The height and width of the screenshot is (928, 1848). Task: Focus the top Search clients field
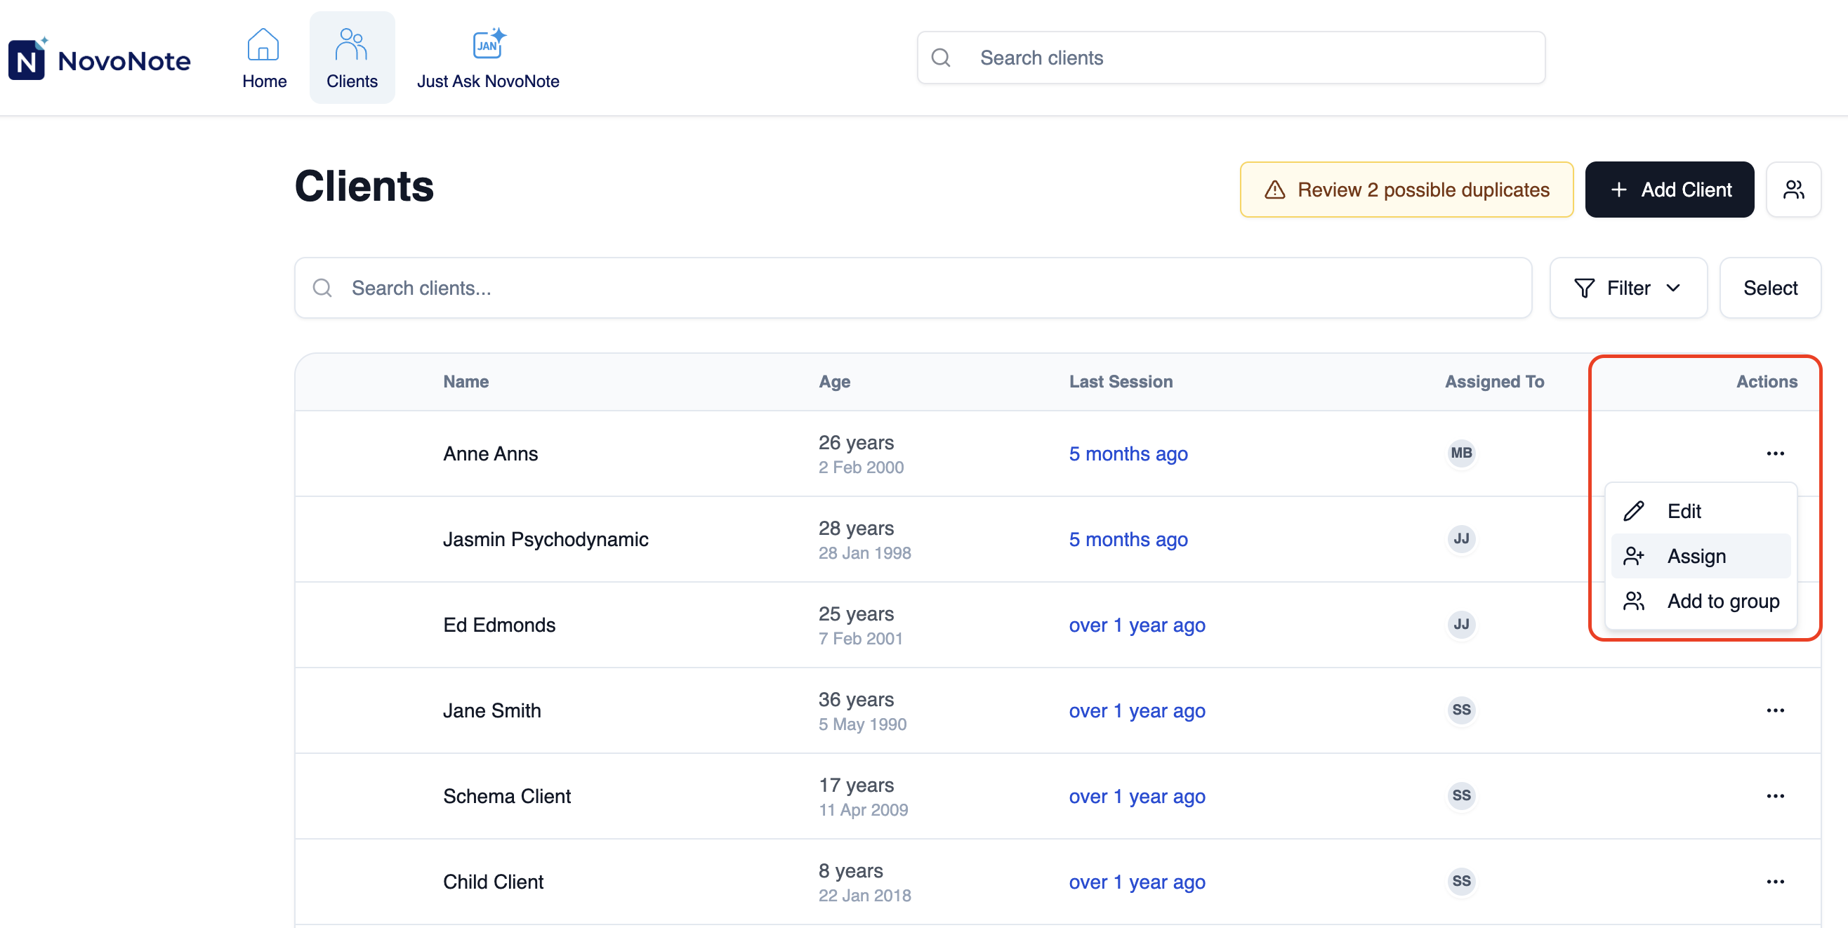point(1230,58)
